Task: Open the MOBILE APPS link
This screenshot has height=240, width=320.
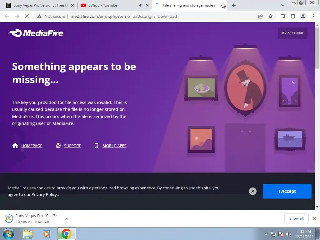Action: pyautogui.click(x=114, y=146)
